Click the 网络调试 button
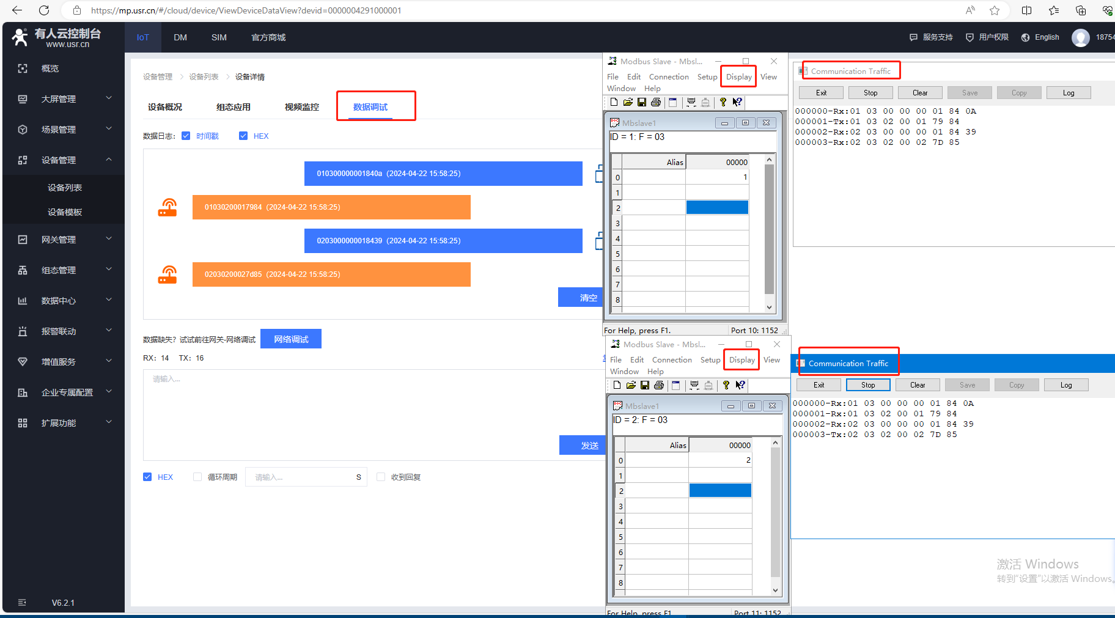The image size is (1115, 618). (x=291, y=339)
